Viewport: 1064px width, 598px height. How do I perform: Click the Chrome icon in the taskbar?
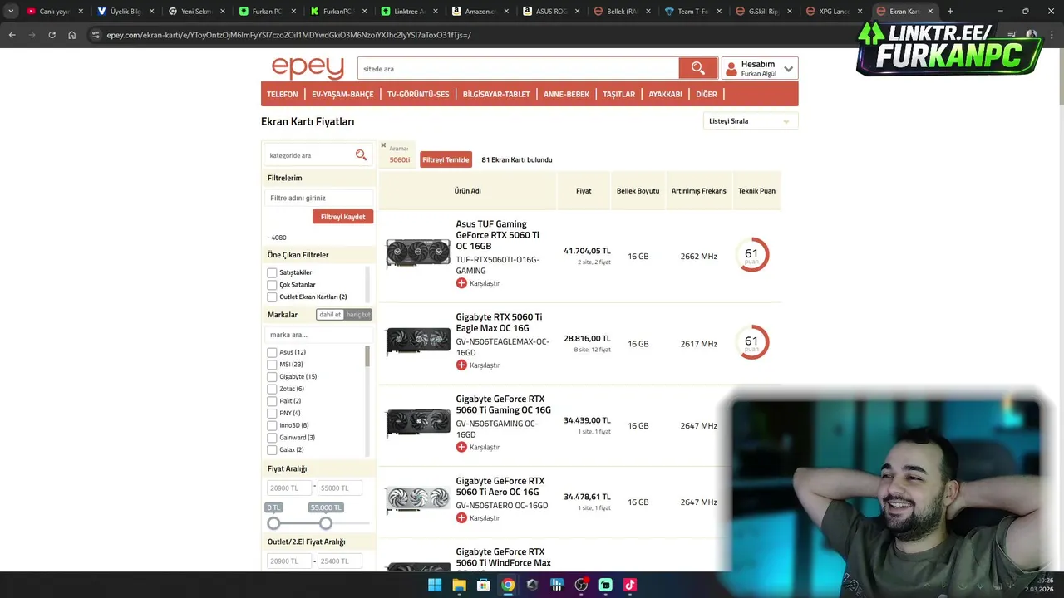click(508, 585)
